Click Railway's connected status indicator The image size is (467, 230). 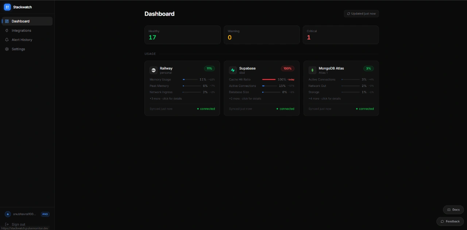tap(206, 109)
